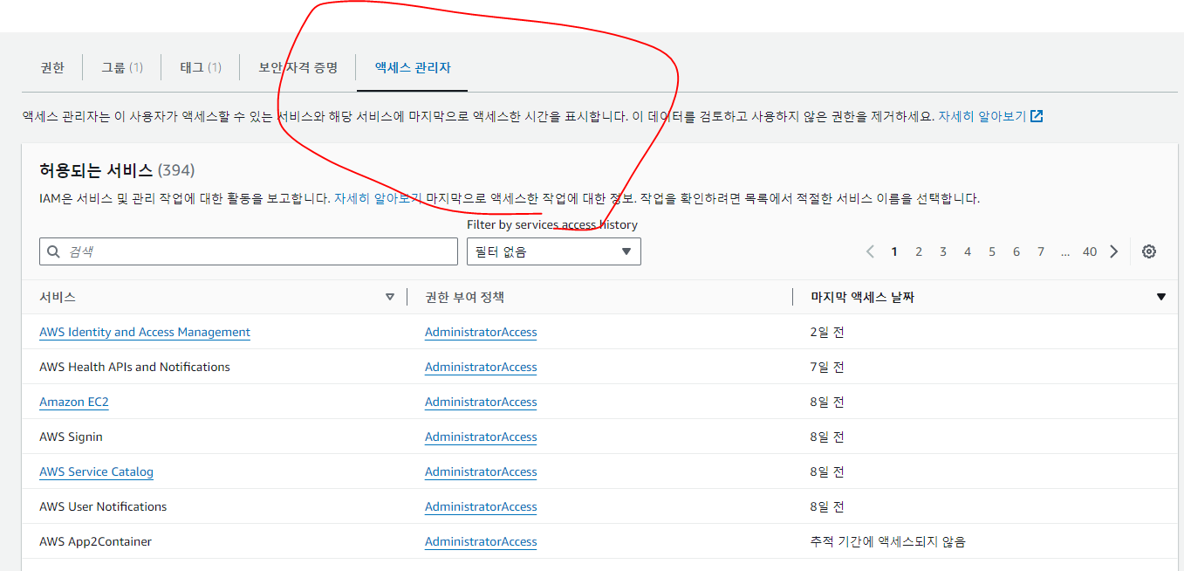Viewport: 1184px width, 571px height.
Task: Select the AWS Signin service text
Action: [71, 437]
